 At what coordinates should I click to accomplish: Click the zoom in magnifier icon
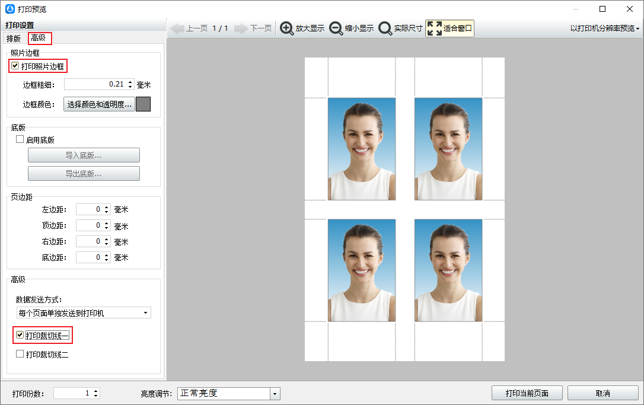point(287,28)
